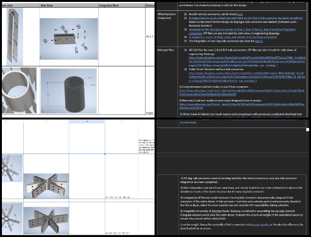Select the column F header in the spreadsheet

(46, 121)
